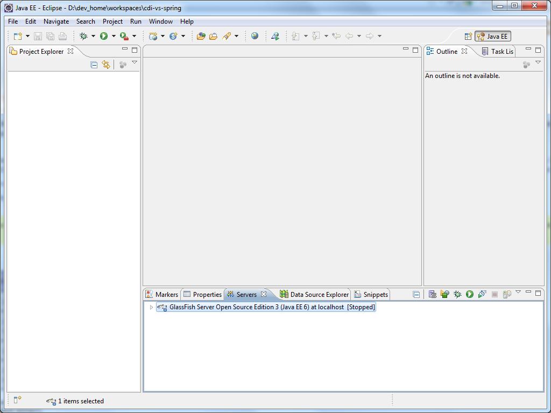Publish to the server from the Servers toolbar
Image resolution: width=551 pixels, height=413 pixels.
coord(506,294)
